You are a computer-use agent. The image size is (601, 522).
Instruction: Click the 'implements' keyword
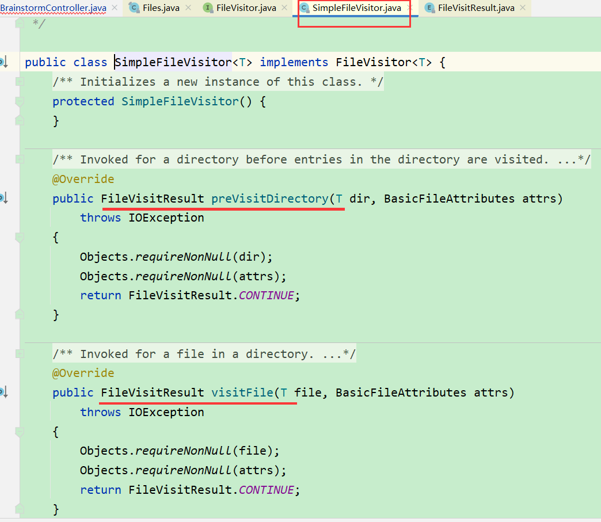click(294, 62)
